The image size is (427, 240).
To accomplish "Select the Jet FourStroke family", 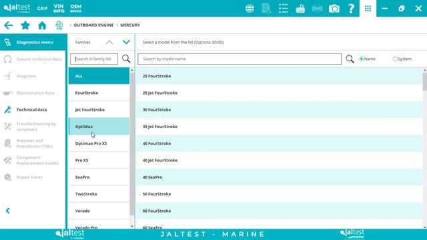I will point(99,109).
